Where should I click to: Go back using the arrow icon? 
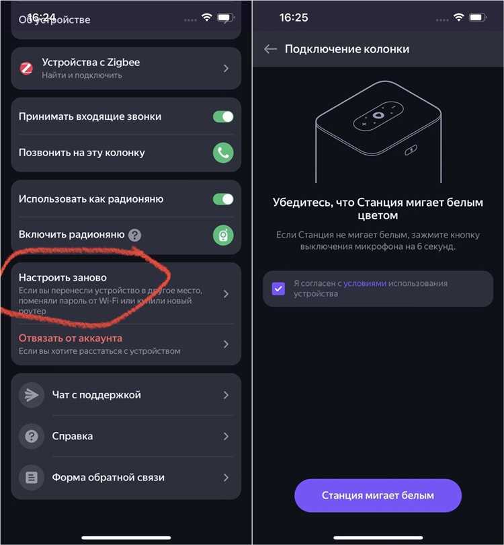tap(271, 49)
